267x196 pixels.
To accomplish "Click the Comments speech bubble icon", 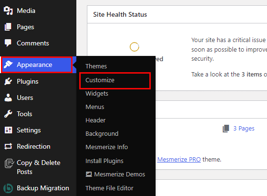I will click(8, 43).
